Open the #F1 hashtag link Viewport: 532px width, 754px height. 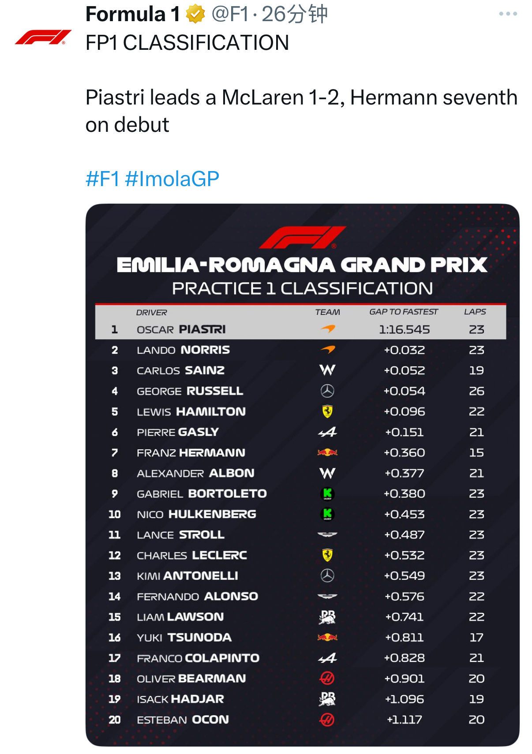click(103, 179)
